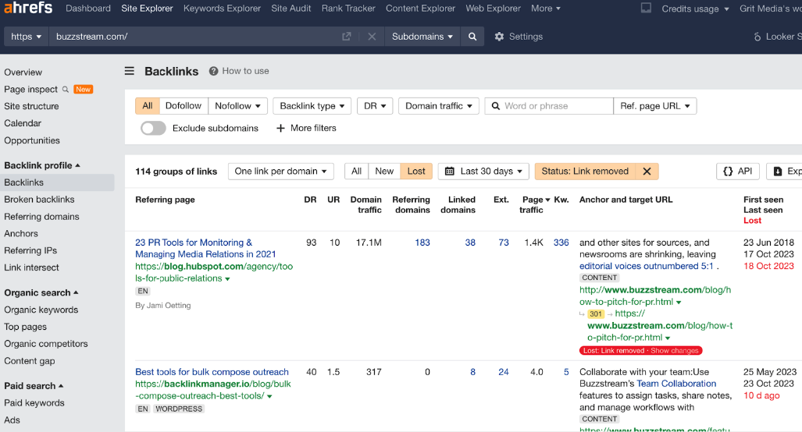Open Site Audit
Image resolution: width=802 pixels, height=432 pixels.
[291, 8]
